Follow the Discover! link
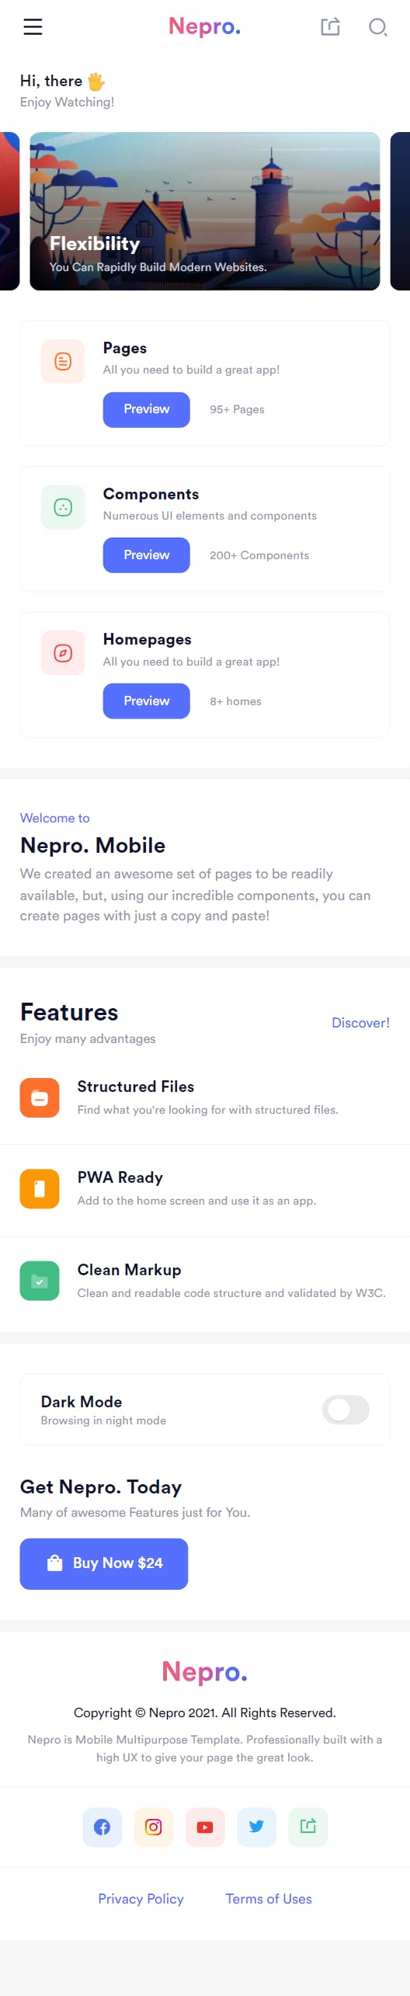 (360, 1023)
